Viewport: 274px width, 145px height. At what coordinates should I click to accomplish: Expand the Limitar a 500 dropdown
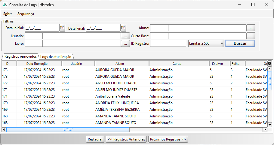206,44
